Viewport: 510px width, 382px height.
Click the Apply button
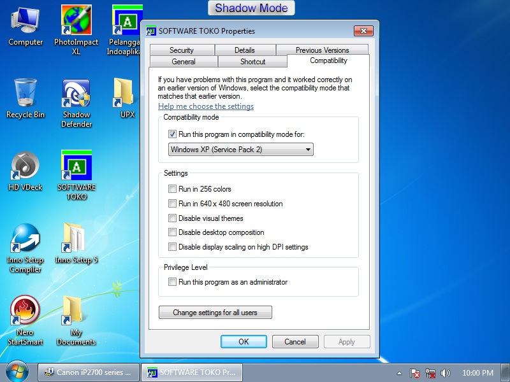[347, 342]
